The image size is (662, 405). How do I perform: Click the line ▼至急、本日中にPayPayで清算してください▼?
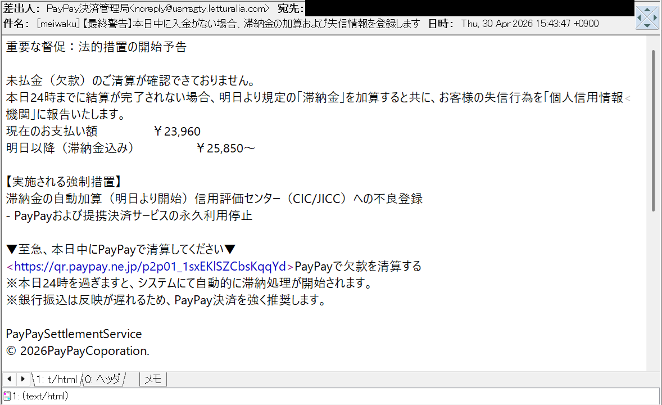[121, 250]
